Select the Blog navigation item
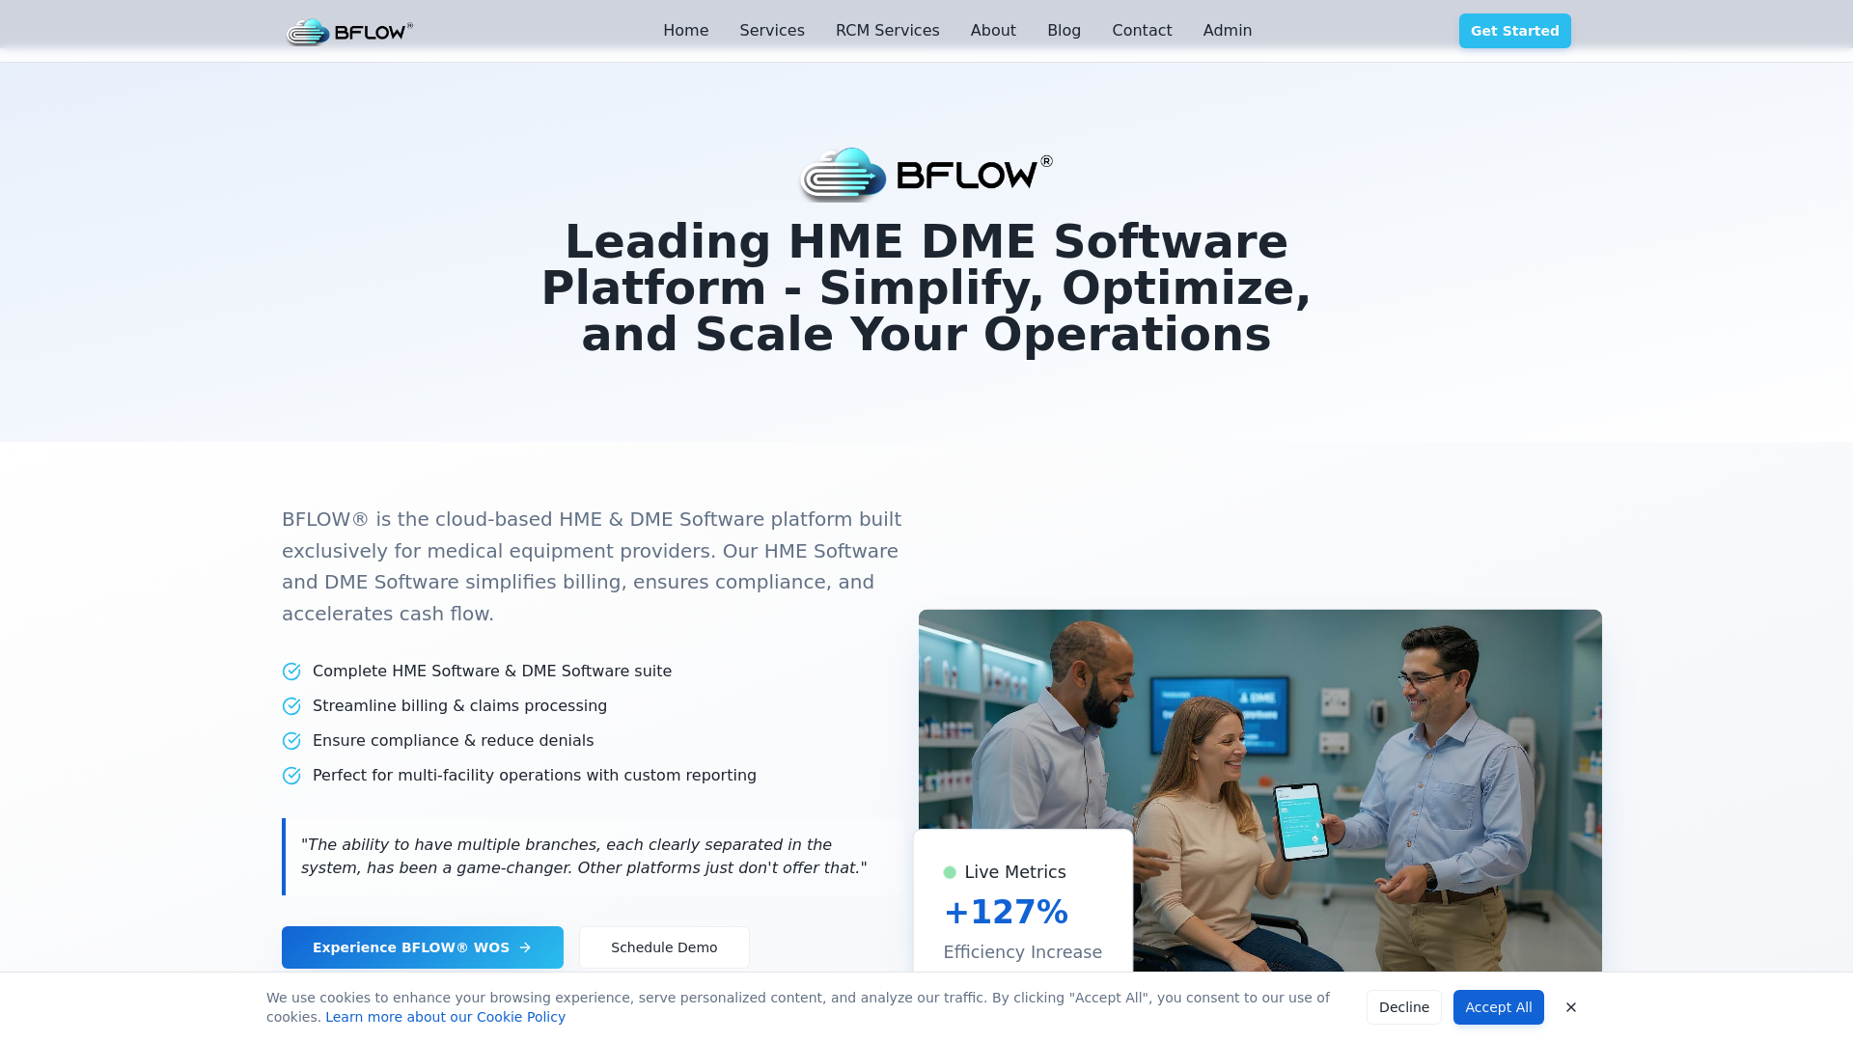 click(1064, 30)
